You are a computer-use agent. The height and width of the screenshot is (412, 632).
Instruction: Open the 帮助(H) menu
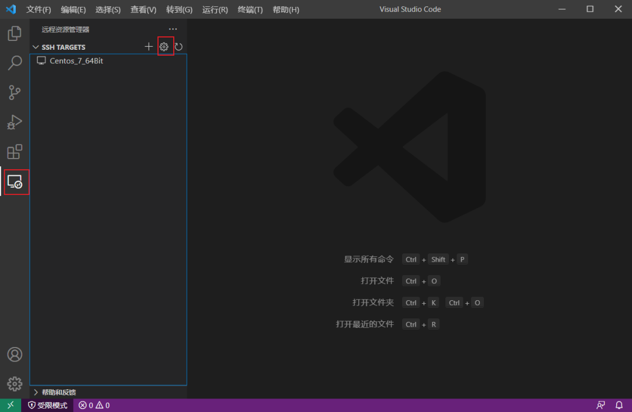pos(286,9)
